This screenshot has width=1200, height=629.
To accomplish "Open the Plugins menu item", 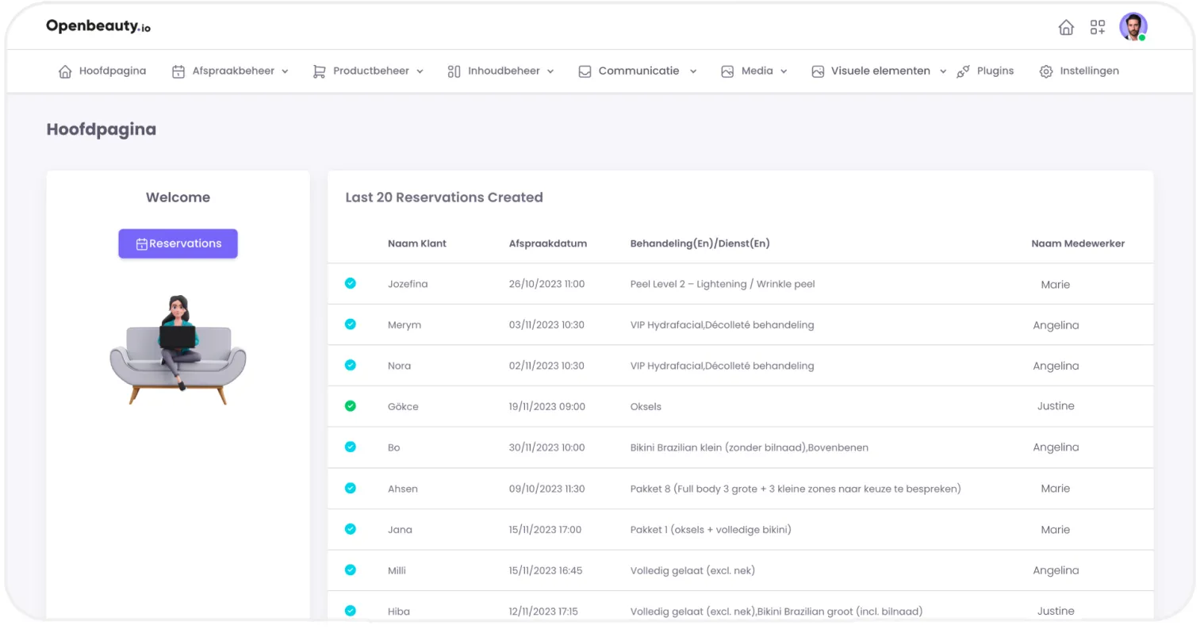I will click(995, 71).
